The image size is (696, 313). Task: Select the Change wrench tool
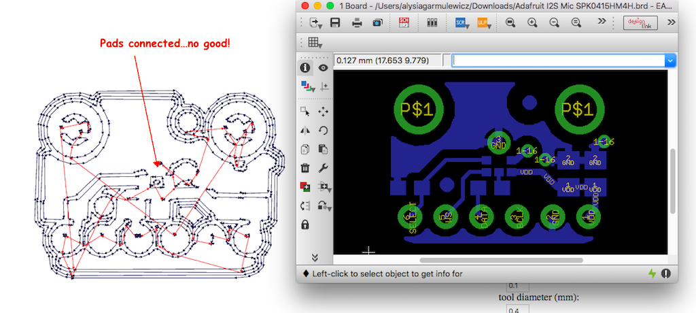(323, 168)
